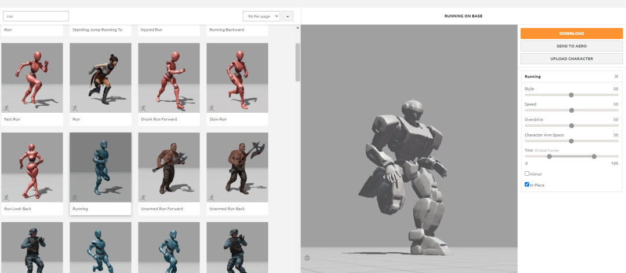Click the runner icon on Run Look Back thumbnail
This screenshot has height=273, width=626.
point(7,198)
